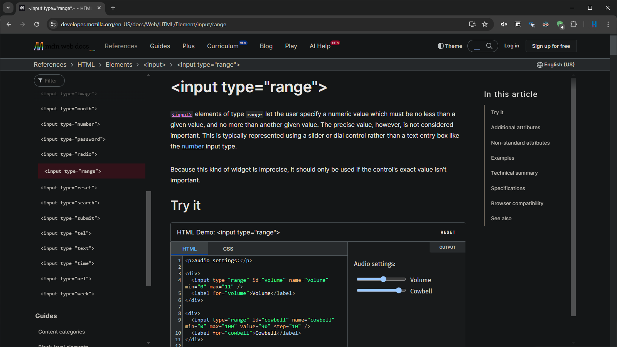Click the sidebar Filter field
Viewport: 617px width, 347px height.
49,81
